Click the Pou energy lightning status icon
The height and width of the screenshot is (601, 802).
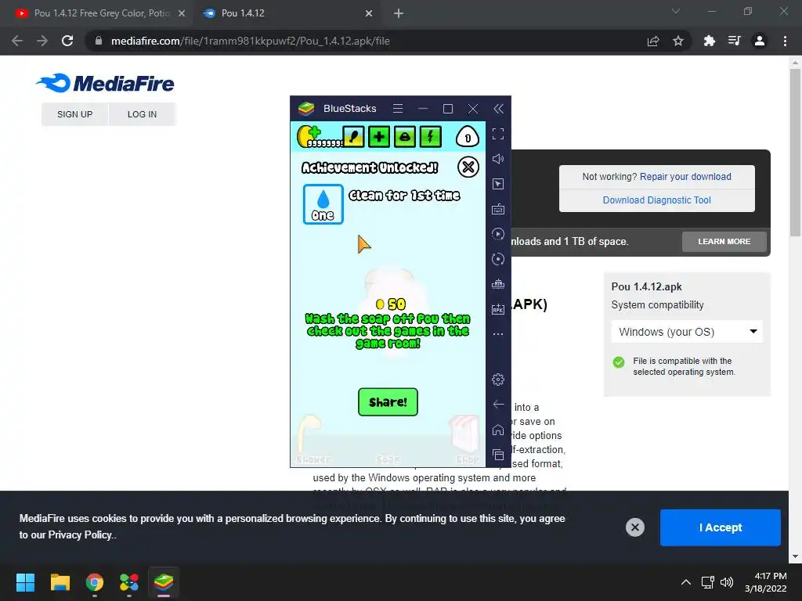point(430,137)
